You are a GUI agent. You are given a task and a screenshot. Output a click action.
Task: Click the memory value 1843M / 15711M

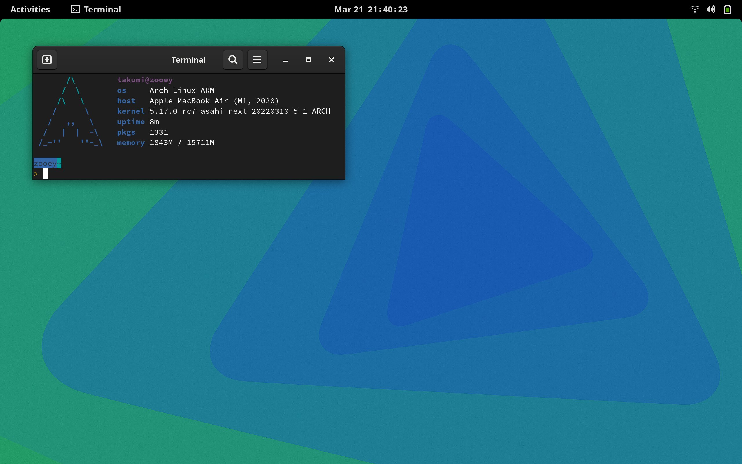[x=182, y=143]
